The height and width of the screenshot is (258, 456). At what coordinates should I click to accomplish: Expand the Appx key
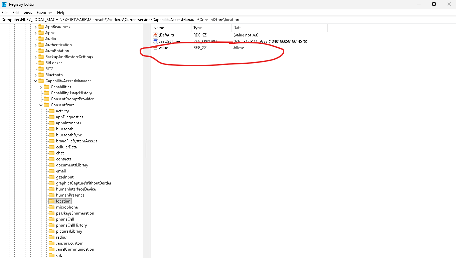[36, 33]
